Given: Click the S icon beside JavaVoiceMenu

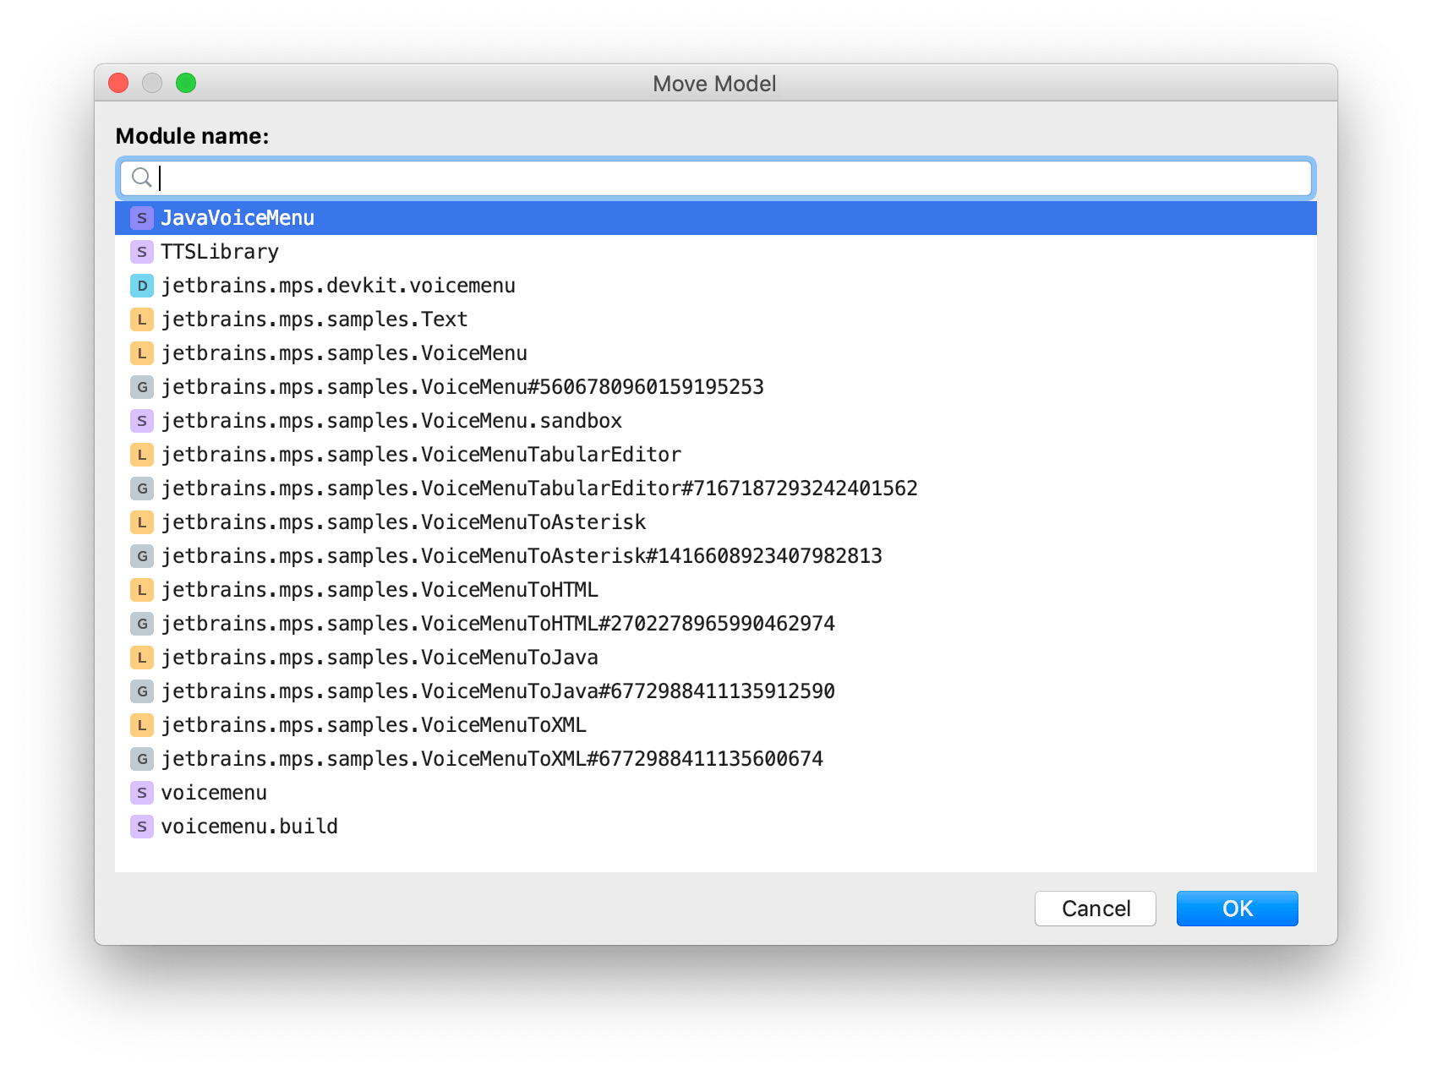Looking at the screenshot, I should [x=141, y=217].
